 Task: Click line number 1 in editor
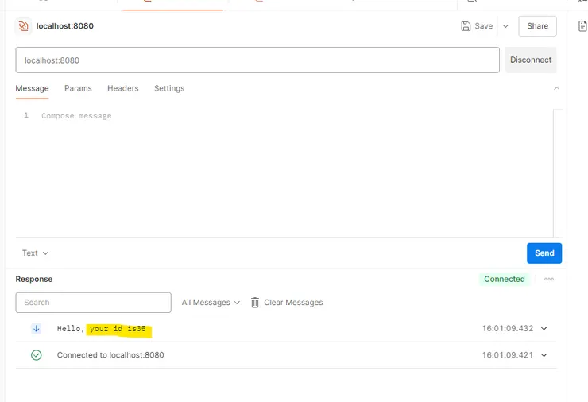pos(26,115)
